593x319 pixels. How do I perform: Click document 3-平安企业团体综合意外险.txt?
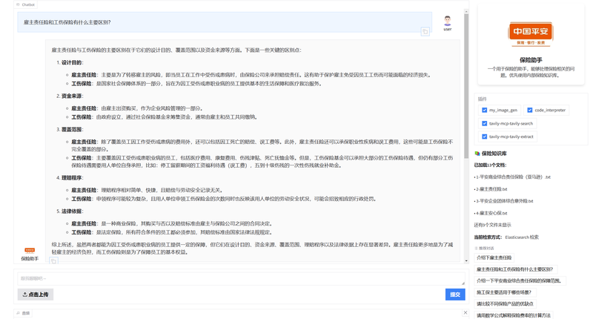pos(504,201)
